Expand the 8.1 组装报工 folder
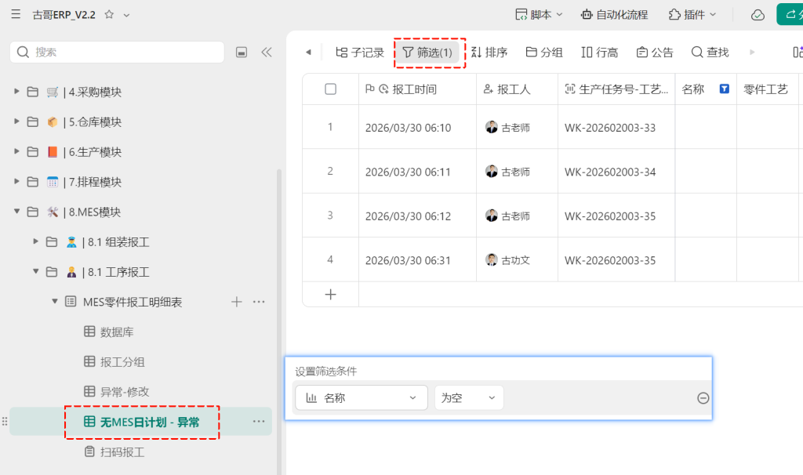The height and width of the screenshot is (475, 803). click(35, 241)
